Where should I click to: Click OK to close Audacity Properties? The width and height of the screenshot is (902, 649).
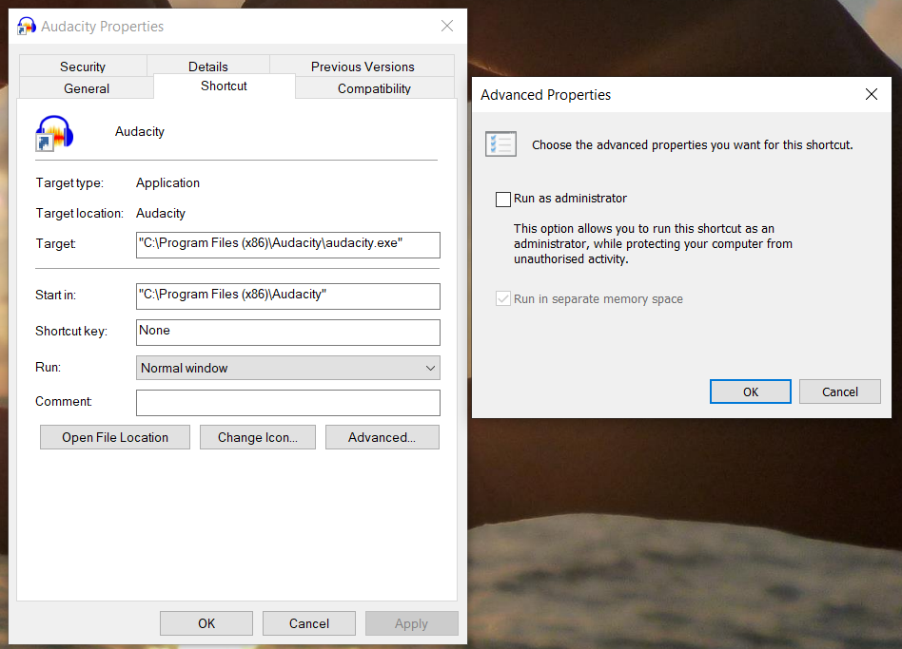(x=206, y=623)
